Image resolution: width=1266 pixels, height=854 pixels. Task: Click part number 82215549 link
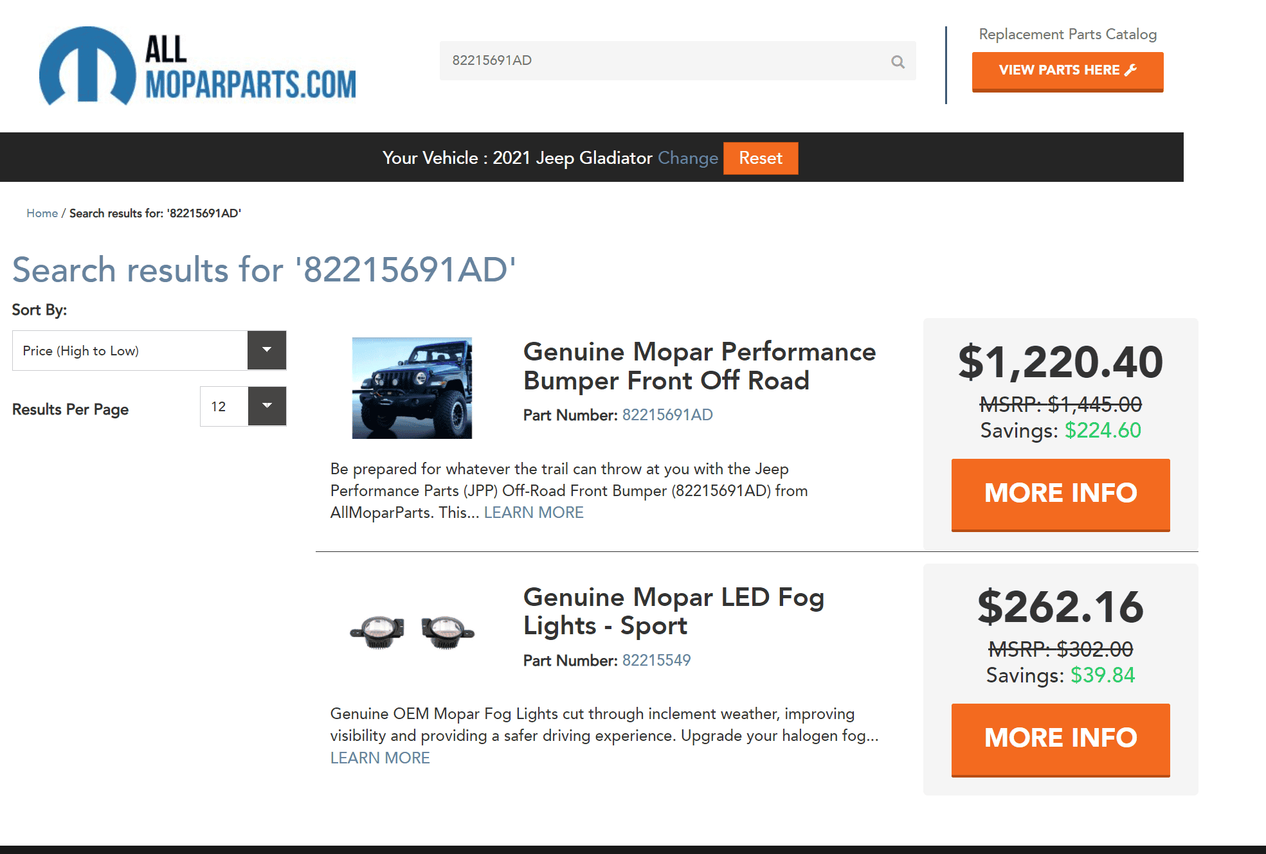tap(656, 661)
